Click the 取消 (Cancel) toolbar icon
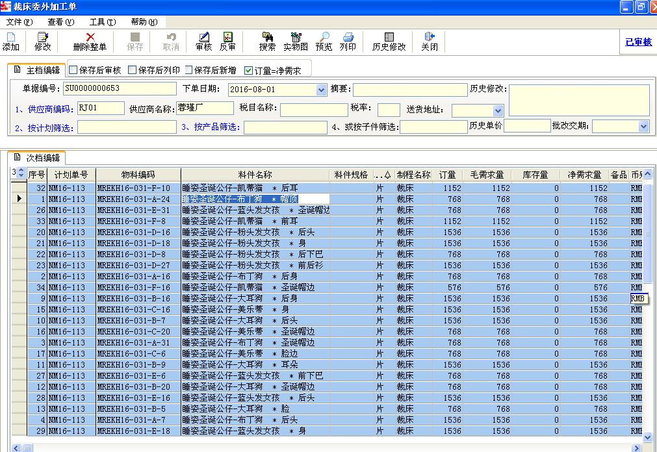Screen dimensions: 657x452 [171, 42]
